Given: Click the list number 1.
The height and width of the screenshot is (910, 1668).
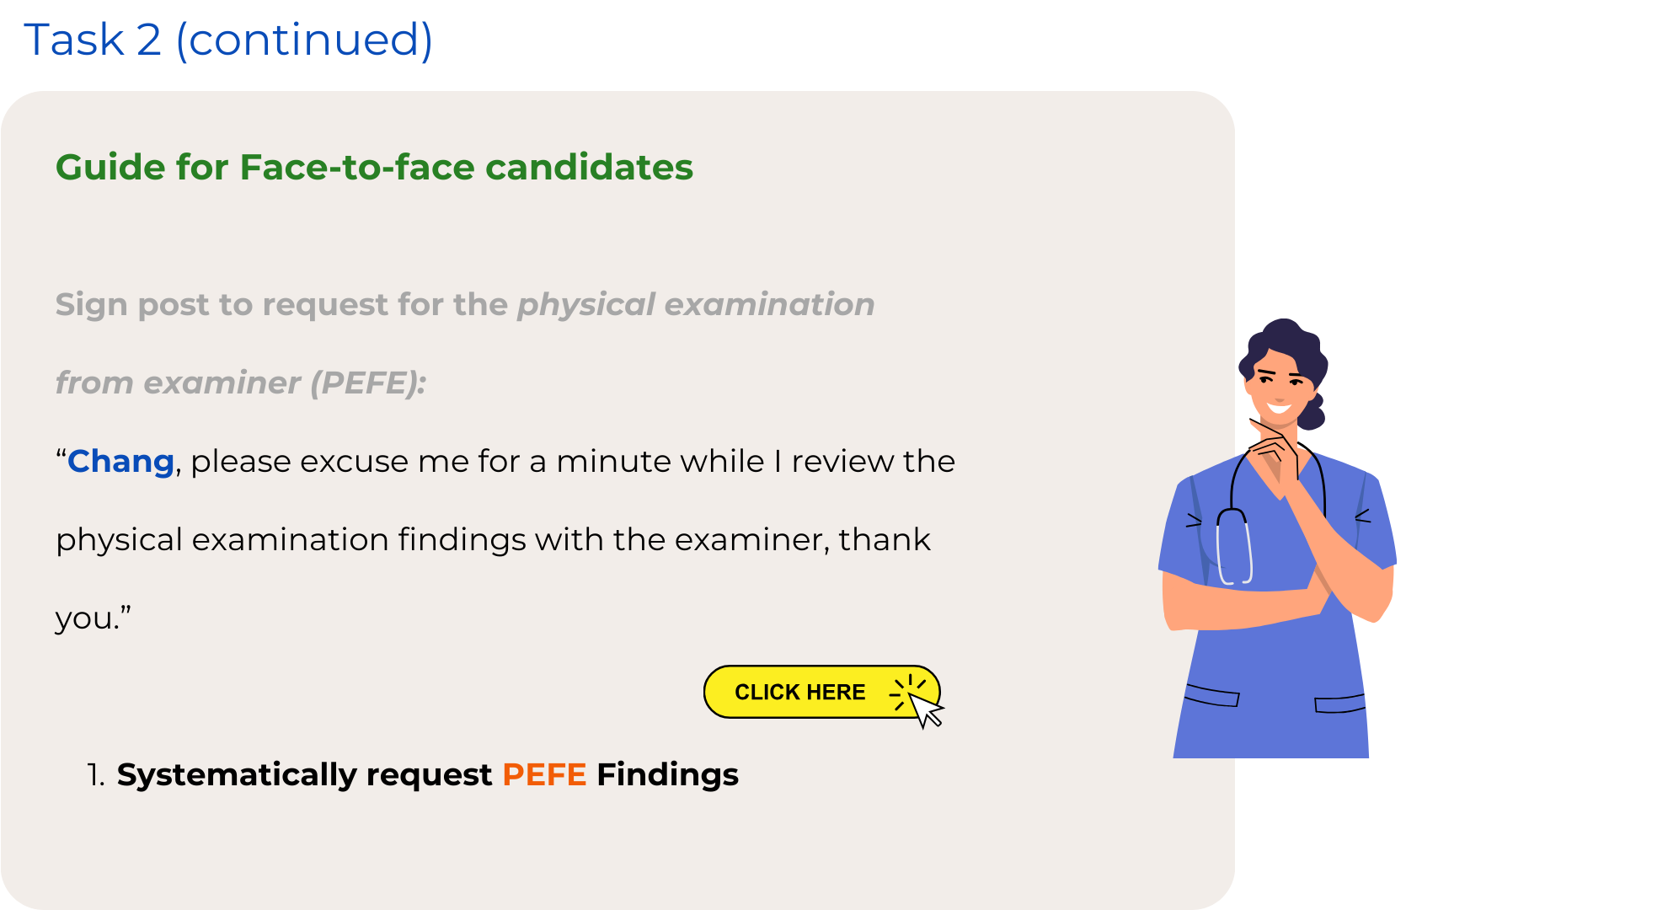Looking at the screenshot, I should coord(96,775).
